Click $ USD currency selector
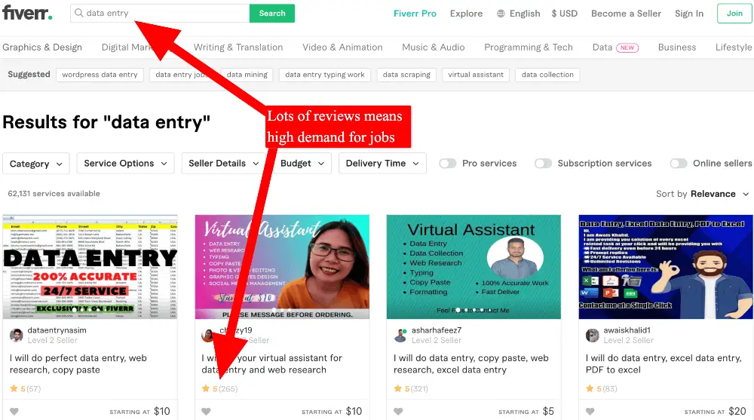The height and width of the screenshot is (420, 754). coord(565,14)
